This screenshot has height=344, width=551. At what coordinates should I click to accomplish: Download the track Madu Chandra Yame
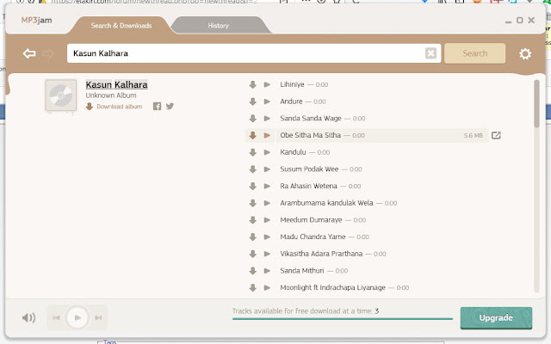point(252,236)
